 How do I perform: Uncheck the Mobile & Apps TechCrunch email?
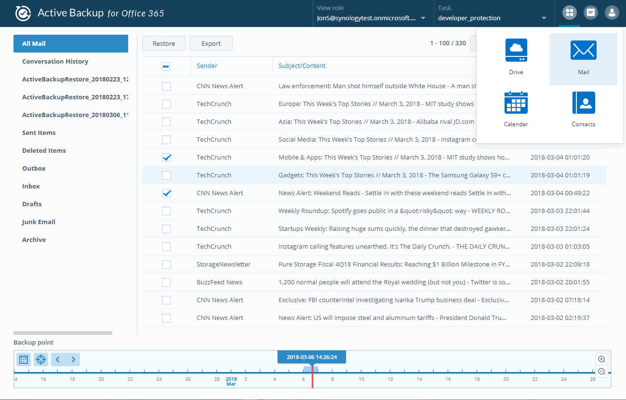[x=166, y=157]
